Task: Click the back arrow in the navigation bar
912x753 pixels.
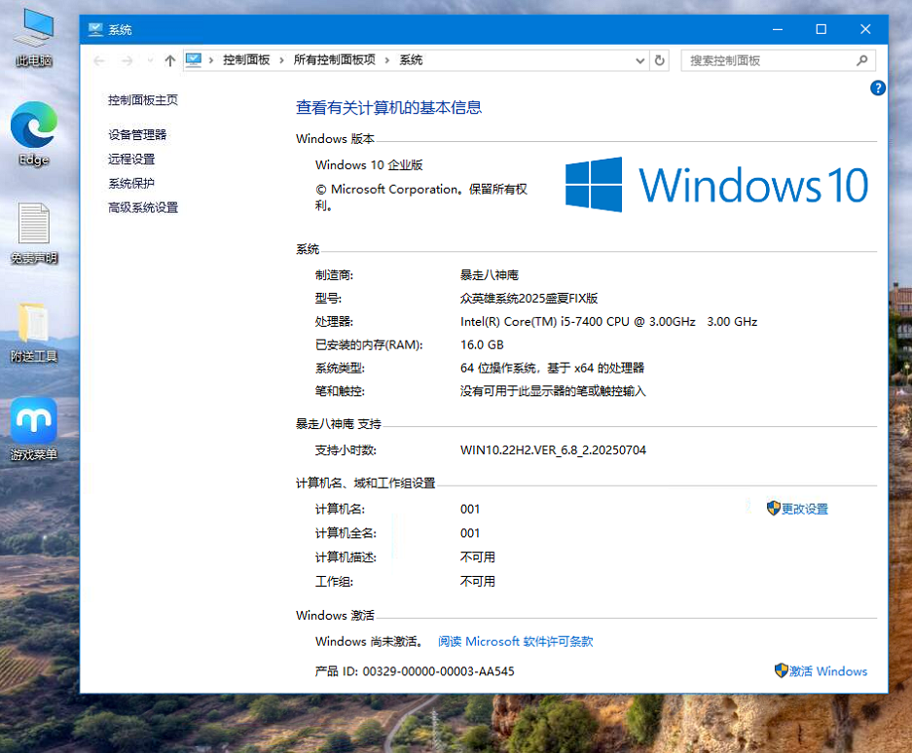Action: point(99,60)
